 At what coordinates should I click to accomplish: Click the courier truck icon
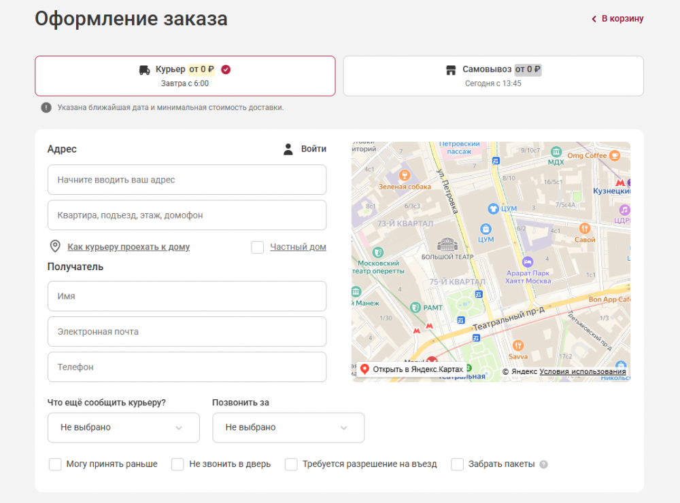tap(144, 70)
